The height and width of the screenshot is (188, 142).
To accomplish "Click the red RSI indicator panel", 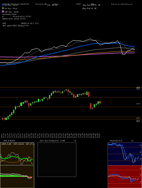I will [125, 177].
